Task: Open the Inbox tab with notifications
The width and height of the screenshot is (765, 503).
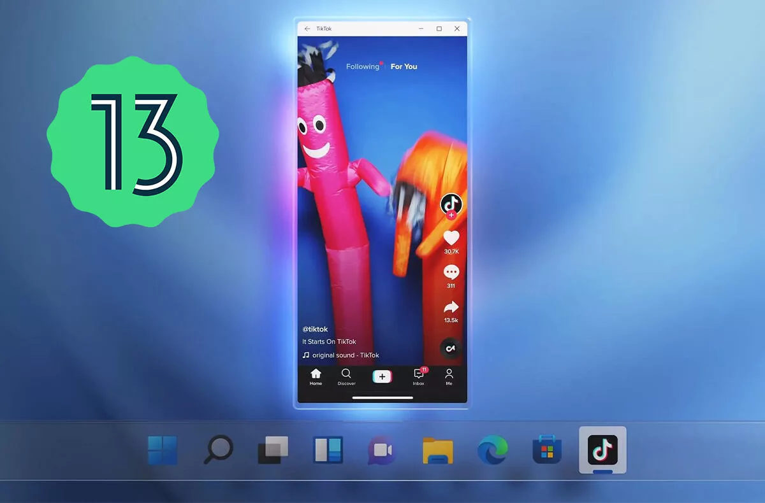Action: [x=419, y=376]
